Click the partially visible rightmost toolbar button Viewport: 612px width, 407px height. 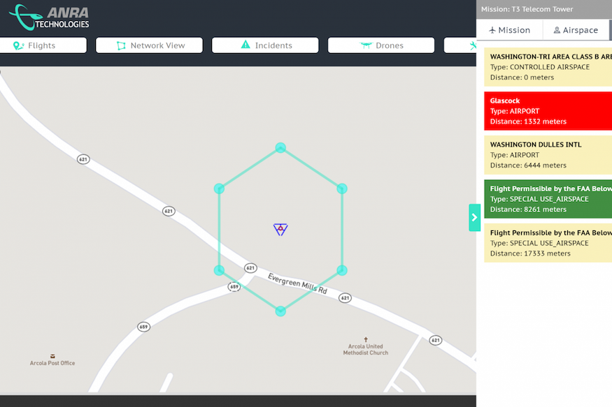tap(460, 45)
